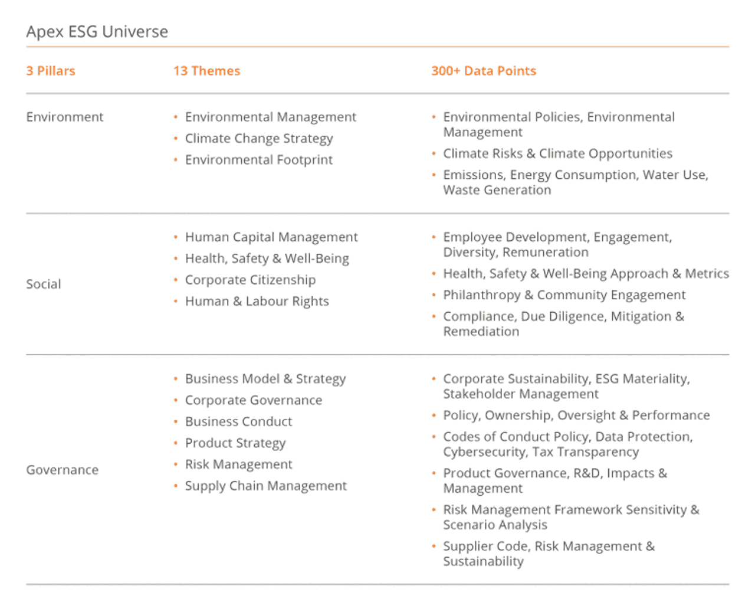Select the Environment pillar label
Screen dimensions: 755x612
[x=65, y=117]
